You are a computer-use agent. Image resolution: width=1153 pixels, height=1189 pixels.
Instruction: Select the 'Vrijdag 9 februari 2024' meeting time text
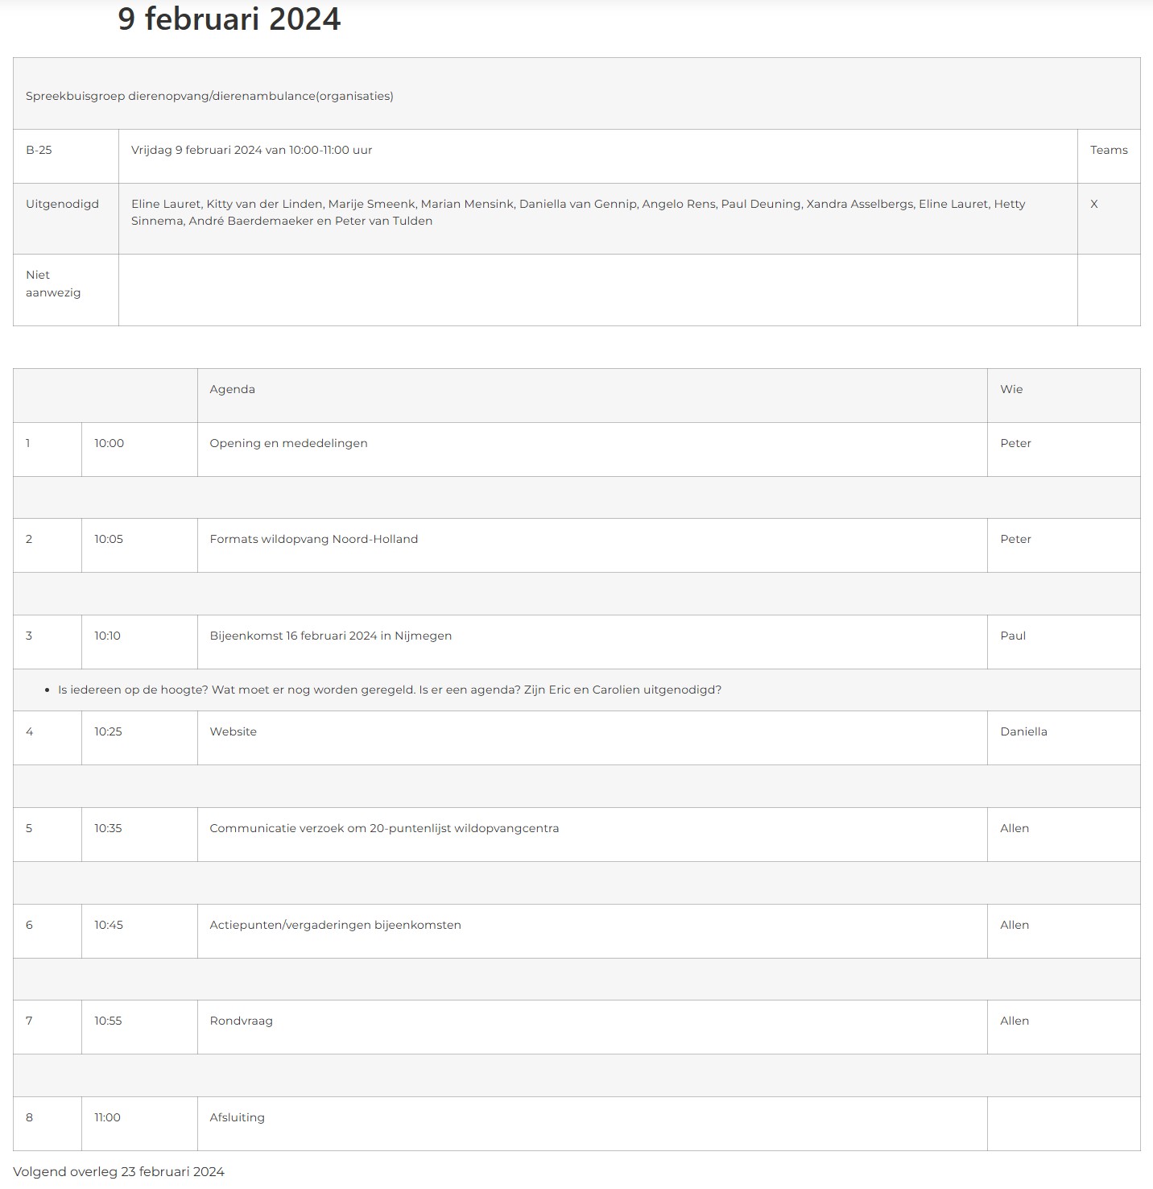pyautogui.click(x=251, y=150)
